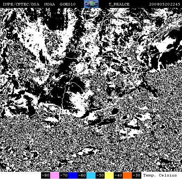Click the Temp. Celsius legend caption
The image size is (182, 179).
pos(160,175)
